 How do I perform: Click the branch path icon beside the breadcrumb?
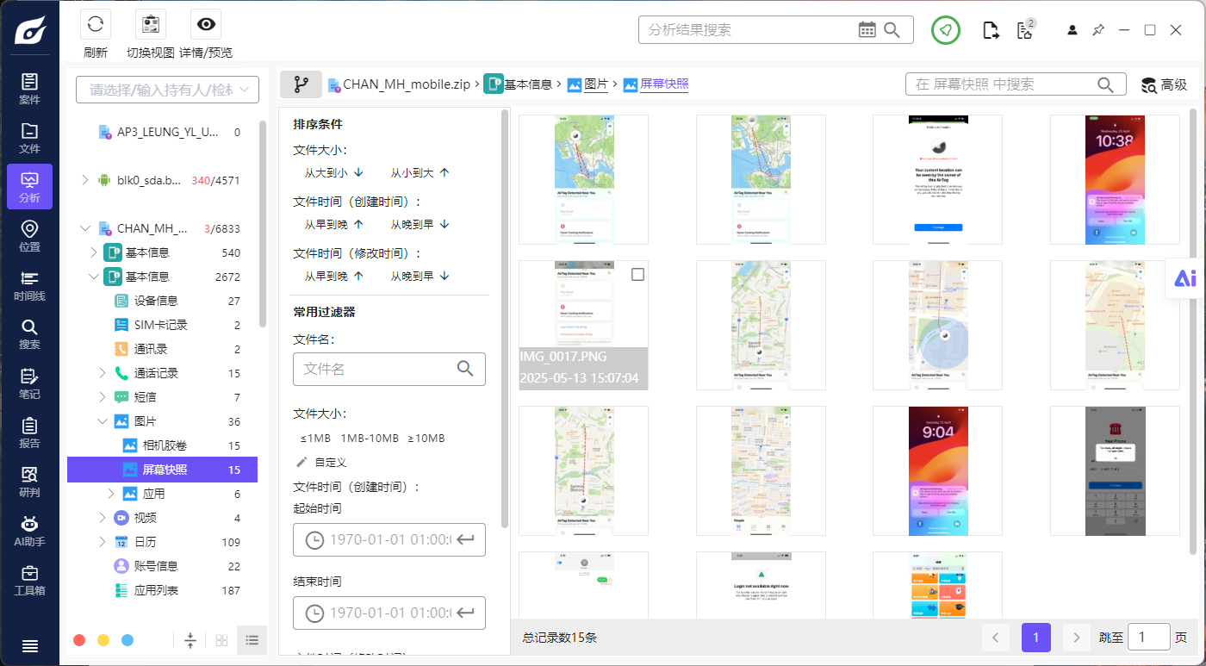click(301, 84)
